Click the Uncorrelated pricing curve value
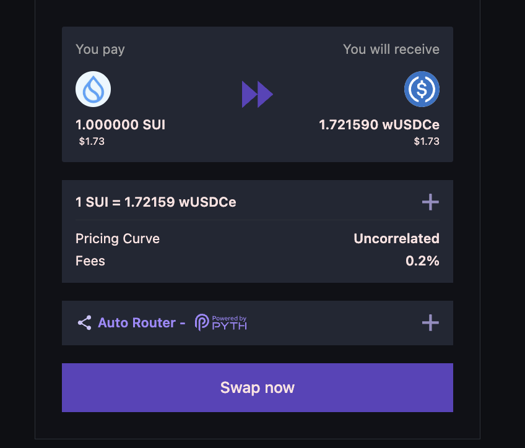 point(396,238)
